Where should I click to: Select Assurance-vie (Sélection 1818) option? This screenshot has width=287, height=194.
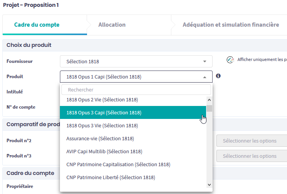click(100, 138)
